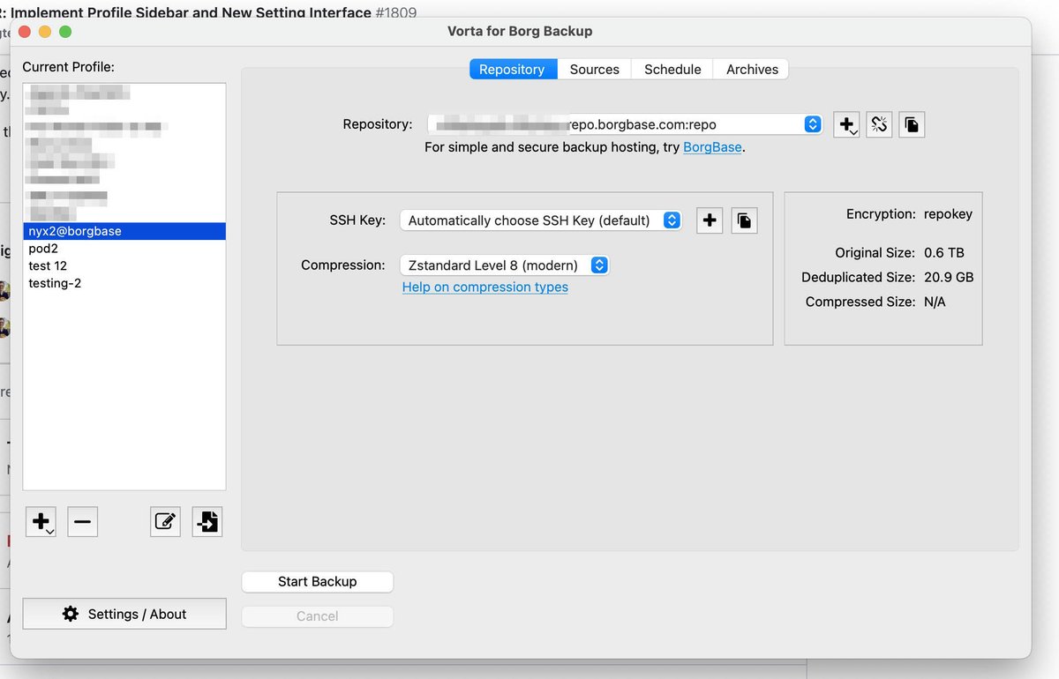Screen dimensions: 1059x679
Task: Switch to the Repository tab
Action: coord(512,70)
